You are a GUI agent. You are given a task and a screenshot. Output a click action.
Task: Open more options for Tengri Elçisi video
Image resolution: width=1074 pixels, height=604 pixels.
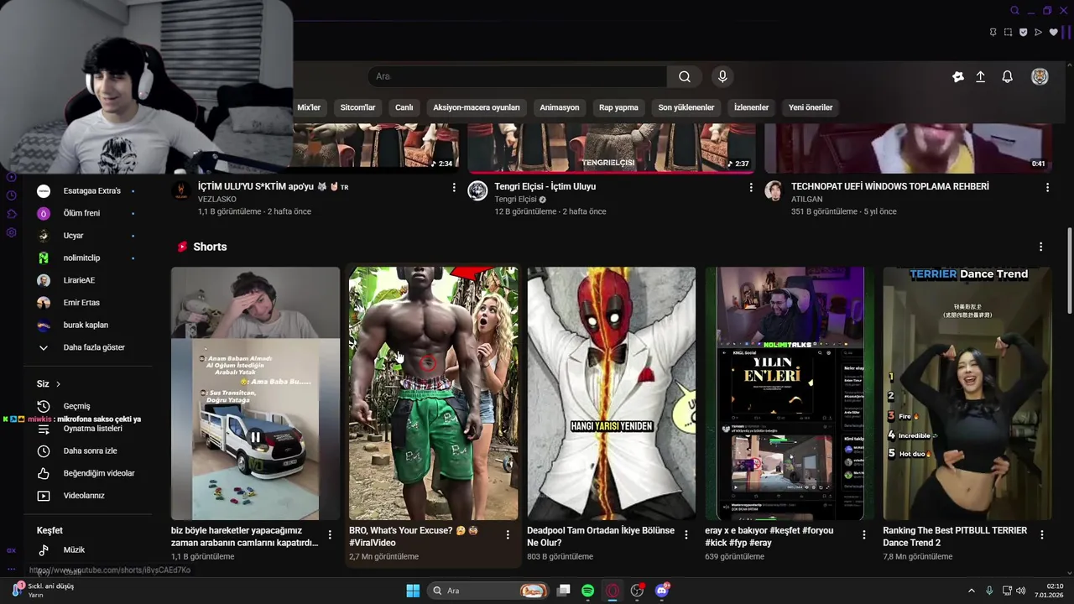point(751,187)
